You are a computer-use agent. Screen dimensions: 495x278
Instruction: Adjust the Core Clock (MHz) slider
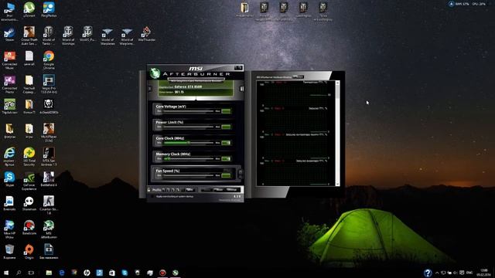click(188, 143)
